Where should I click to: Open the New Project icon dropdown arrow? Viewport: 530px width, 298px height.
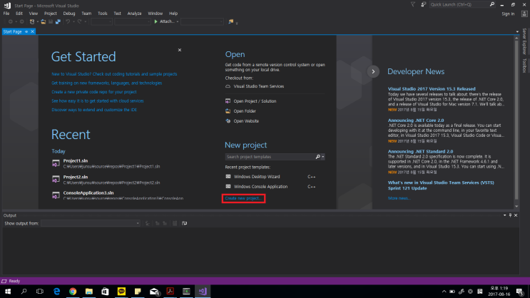tap(38, 21)
